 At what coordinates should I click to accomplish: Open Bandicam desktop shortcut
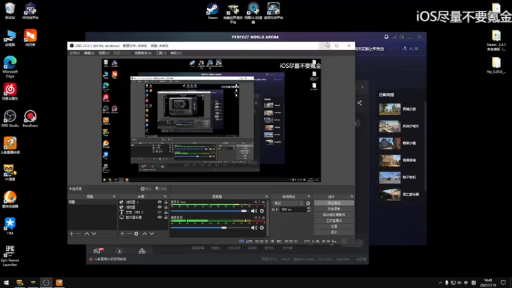(30, 119)
